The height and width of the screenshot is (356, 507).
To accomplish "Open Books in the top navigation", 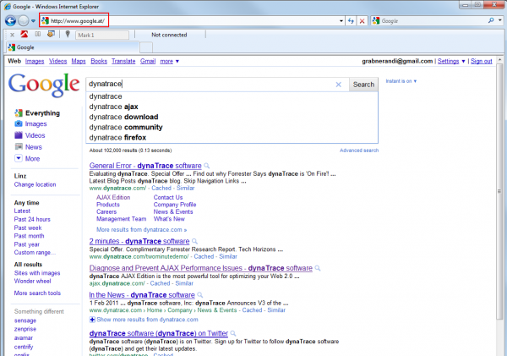I will [x=99, y=61].
